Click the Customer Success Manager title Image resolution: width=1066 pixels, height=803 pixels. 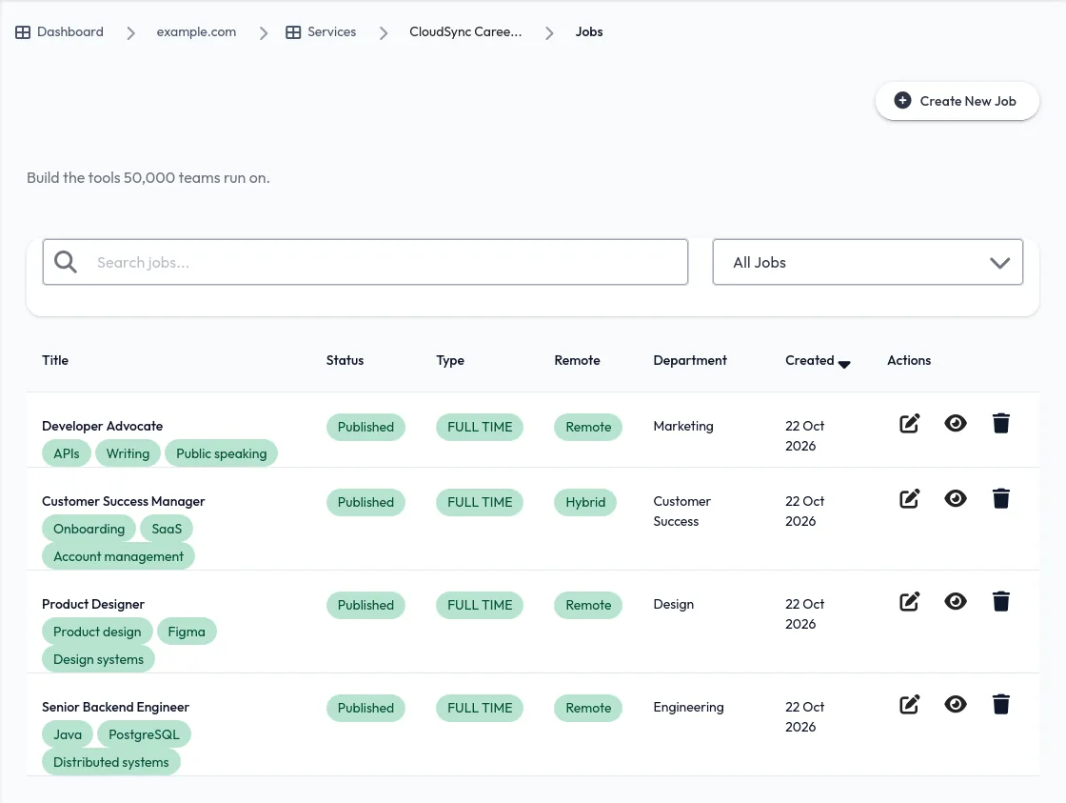point(123,502)
